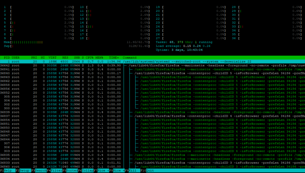Click the PID column header
This screenshot has height=173, width=305.
[7, 58]
